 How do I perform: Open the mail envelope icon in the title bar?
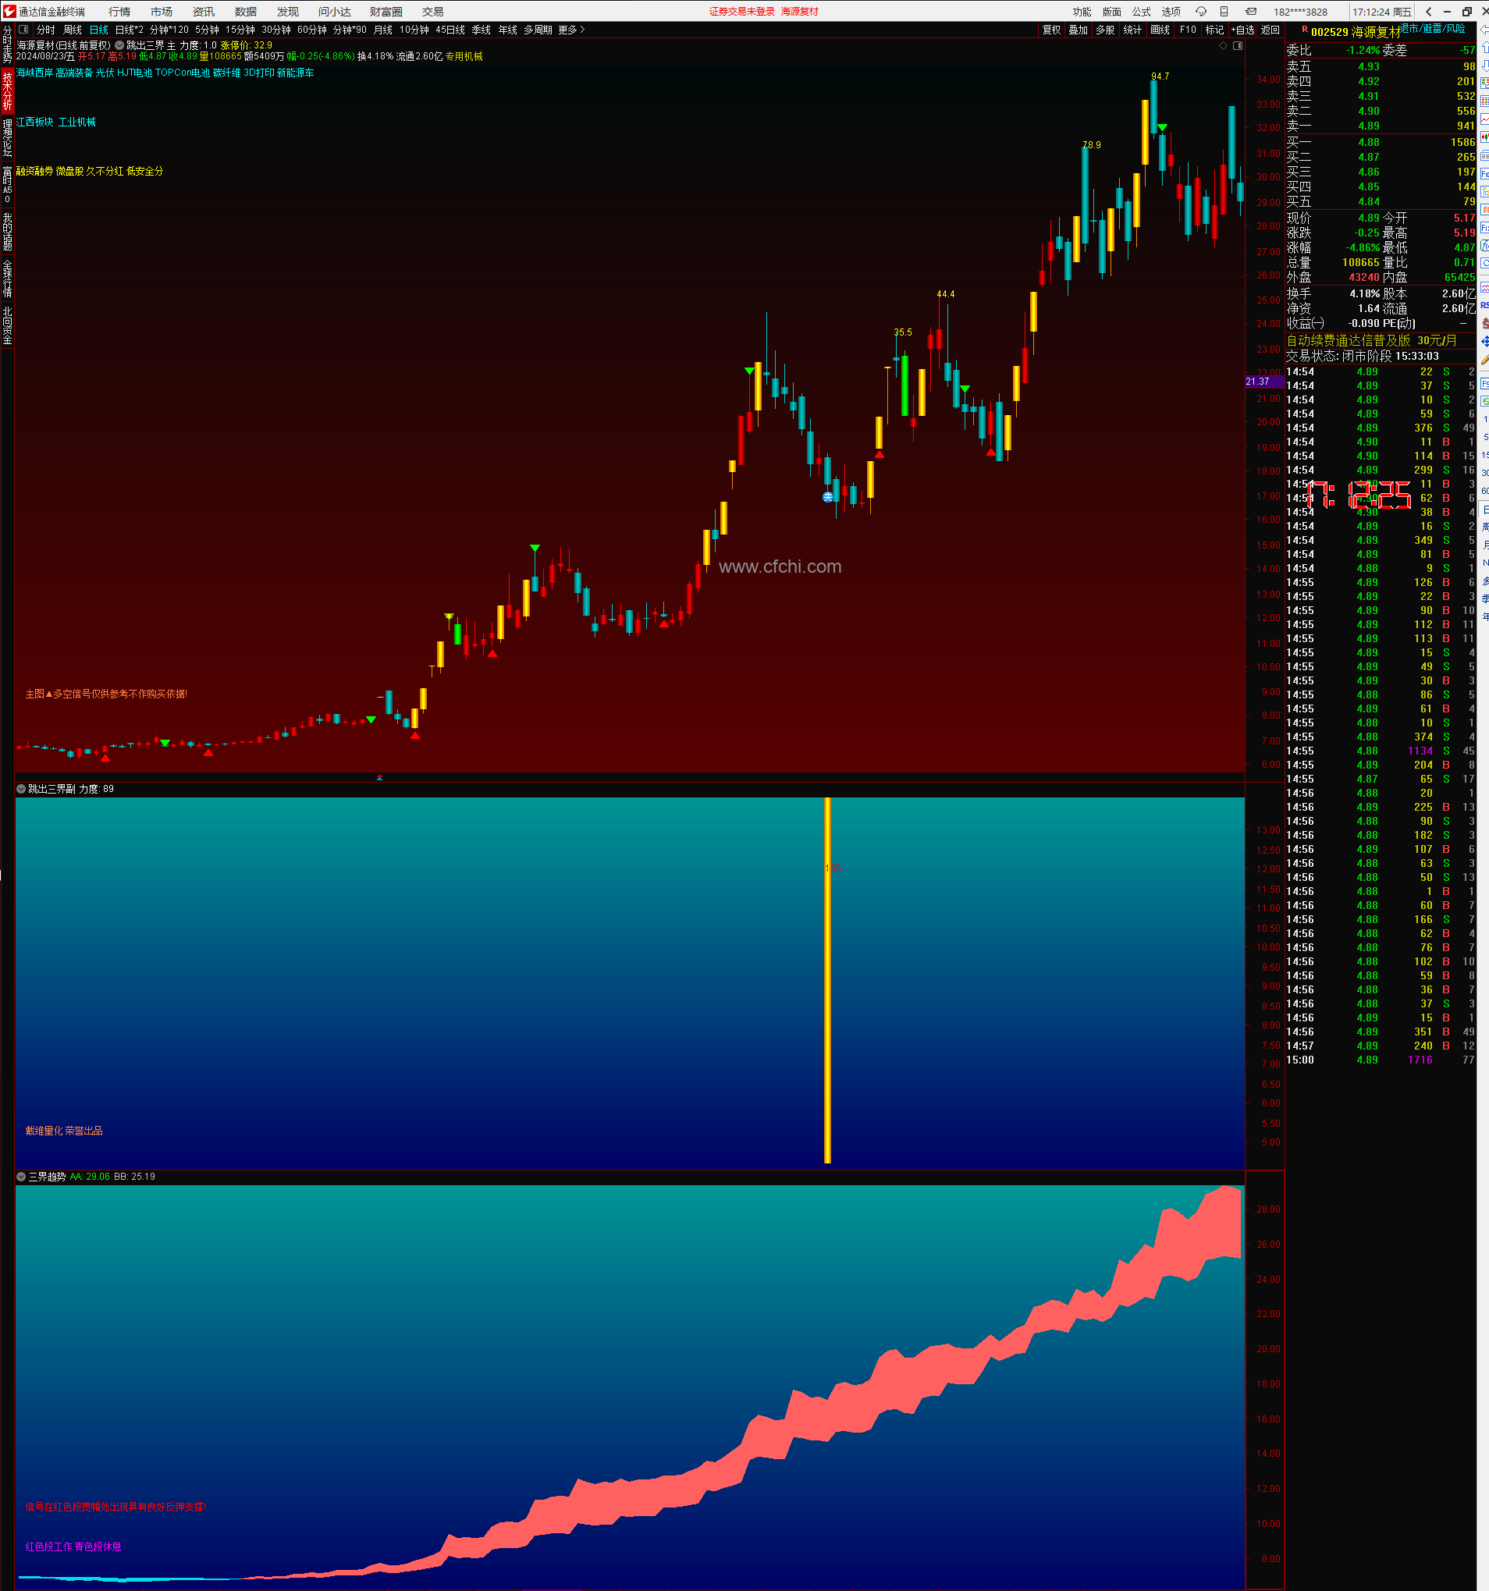[1250, 11]
